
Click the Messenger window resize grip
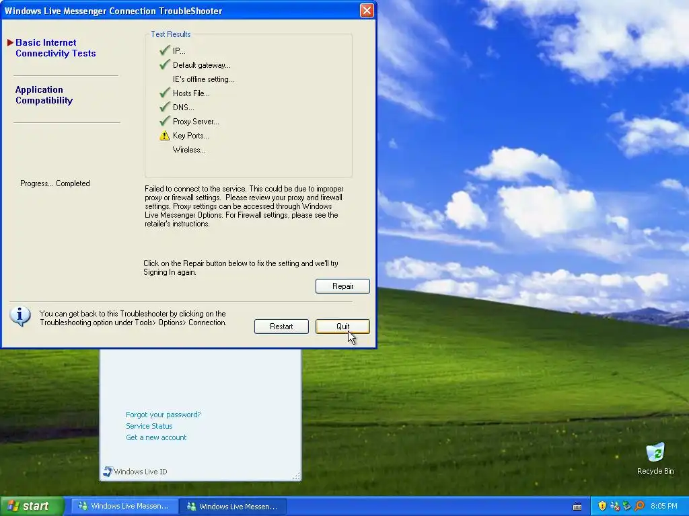tap(297, 476)
